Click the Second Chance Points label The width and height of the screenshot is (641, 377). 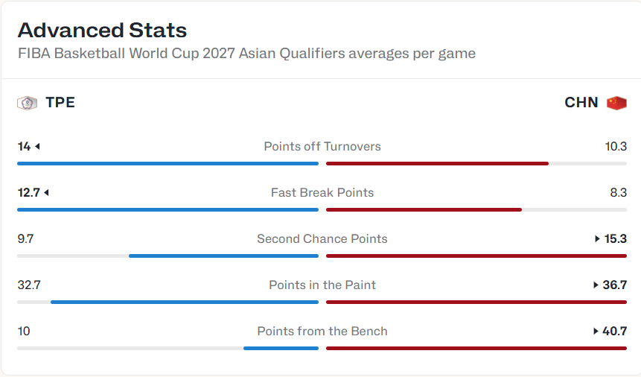(x=322, y=239)
